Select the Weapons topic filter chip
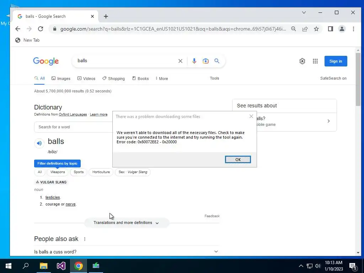 click(58, 172)
